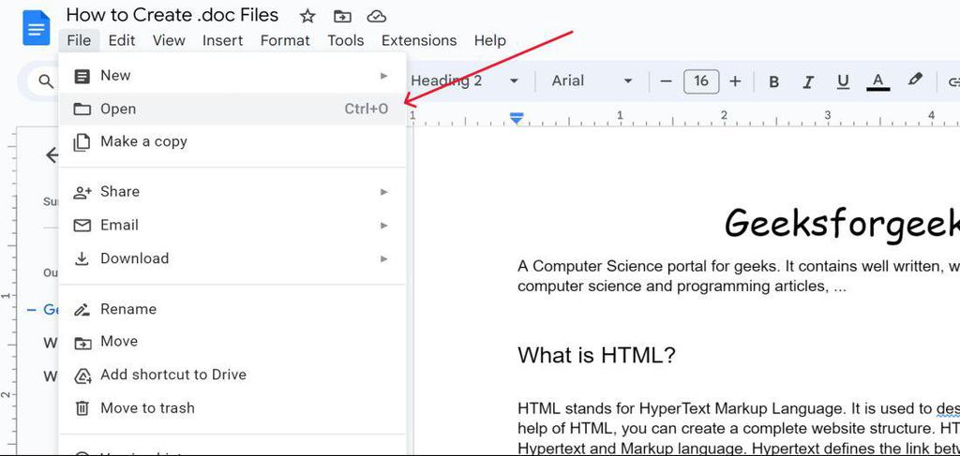Increase font size with the plus button
This screenshot has width=960, height=456.
(735, 81)
